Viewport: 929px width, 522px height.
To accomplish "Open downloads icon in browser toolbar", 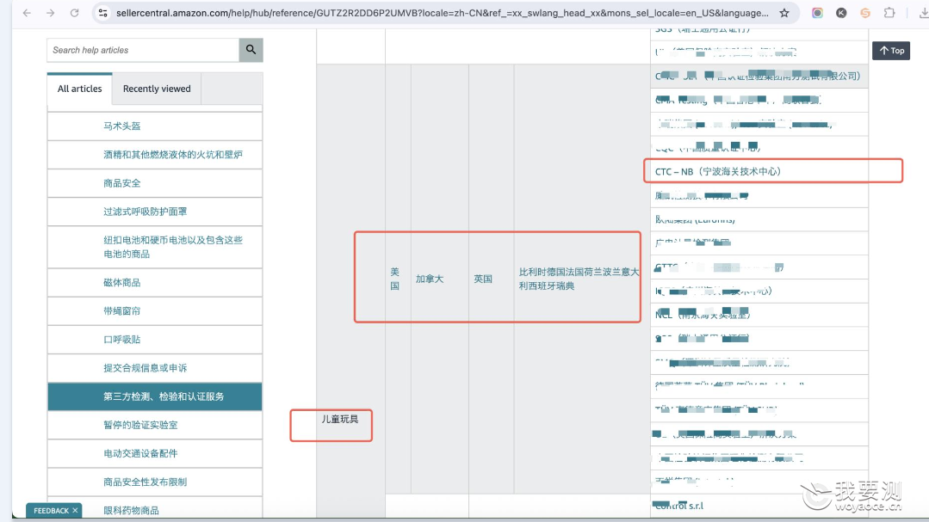I will (x=923, y=12).
